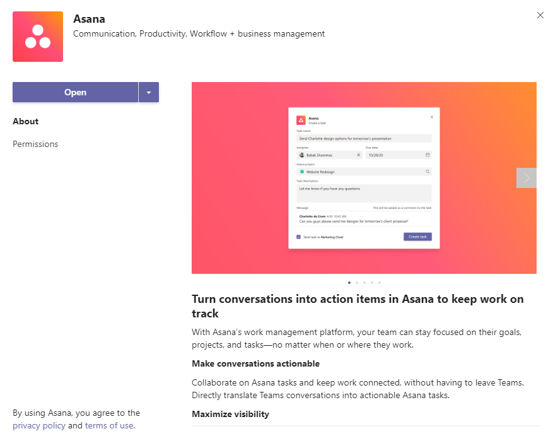The image size is (553, 436).
Task: Click the Asana app logo
Action: 38,37
